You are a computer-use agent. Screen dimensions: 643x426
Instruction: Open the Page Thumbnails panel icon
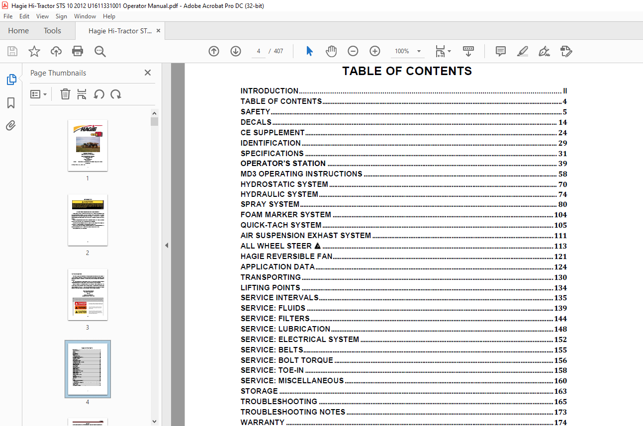(x=11, y=80)
